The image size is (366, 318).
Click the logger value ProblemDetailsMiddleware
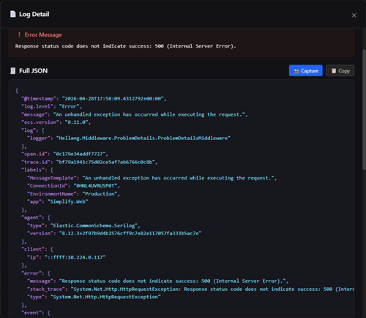pyautogui.click(x=143, y=138)
